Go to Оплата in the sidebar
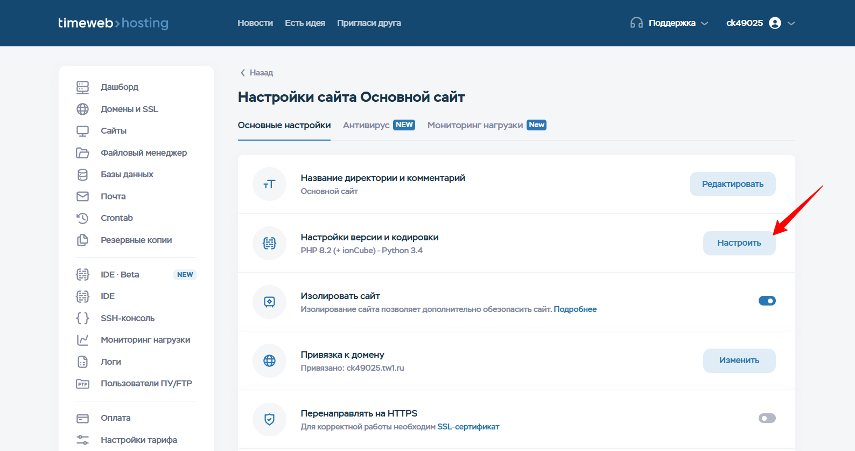The image size is (855, 451). [x=116, y=418]
